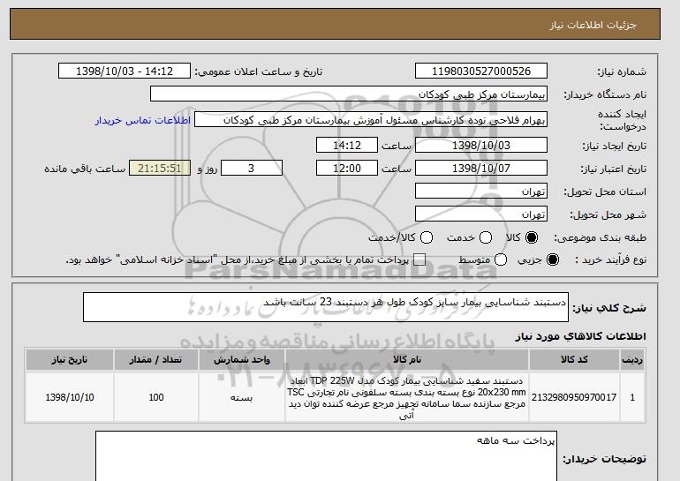This screenshot has height=481, width=680.
Task: Click the request creator field بهرام فلاحی
Action: [371, 120]
